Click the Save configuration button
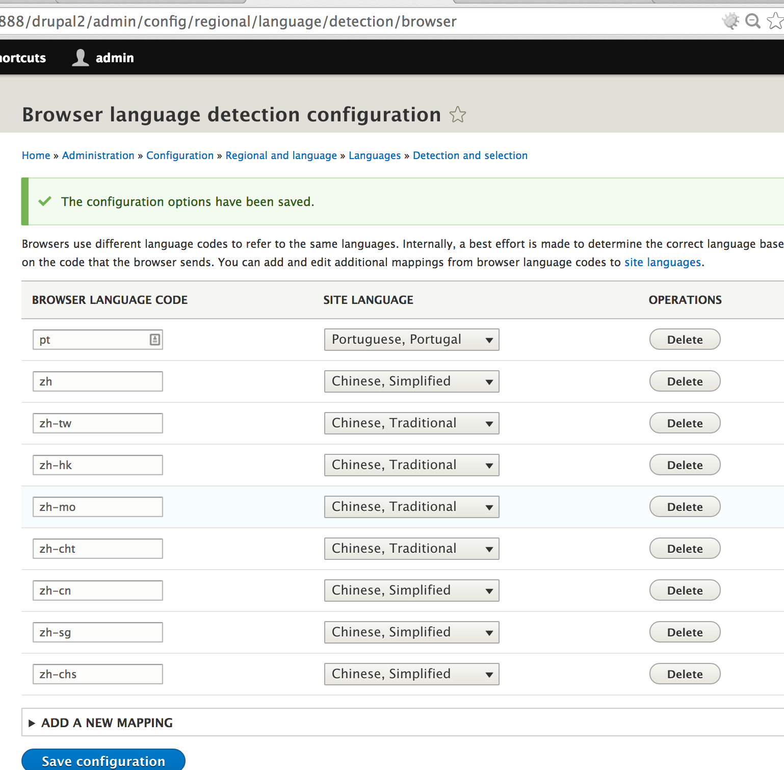The width and height of the screenshot is (784, 770). click(x=103, y=760)
